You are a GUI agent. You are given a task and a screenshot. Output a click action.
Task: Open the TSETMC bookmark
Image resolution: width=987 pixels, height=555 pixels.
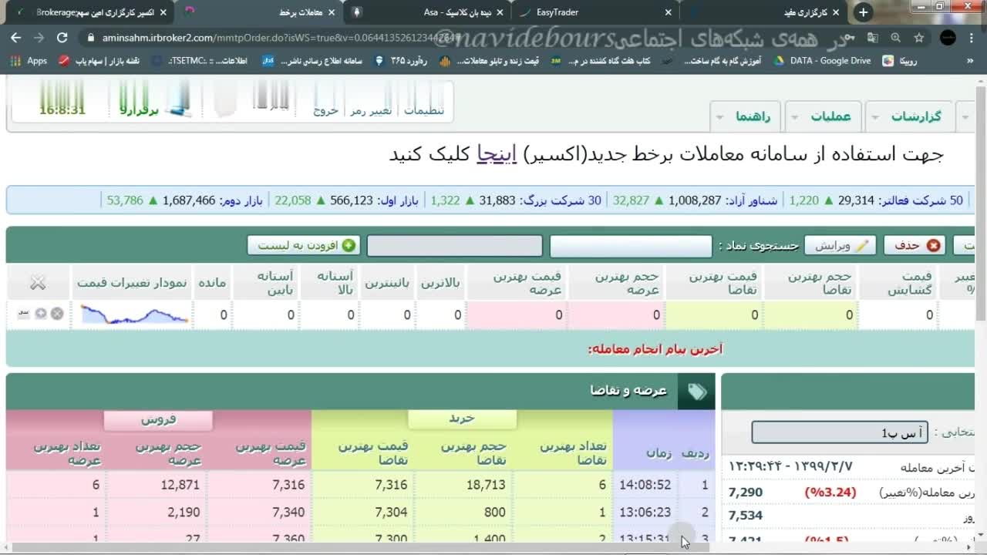click(x=200, y=60)
